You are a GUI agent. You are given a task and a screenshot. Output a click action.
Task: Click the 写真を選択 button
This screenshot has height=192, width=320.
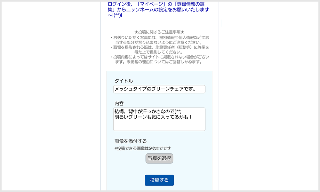[159, 158]
